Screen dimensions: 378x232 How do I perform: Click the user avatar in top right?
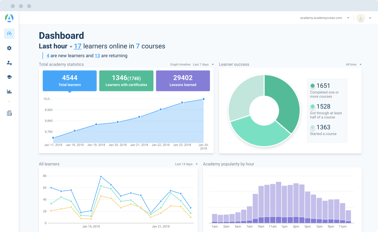pos(361,18)
